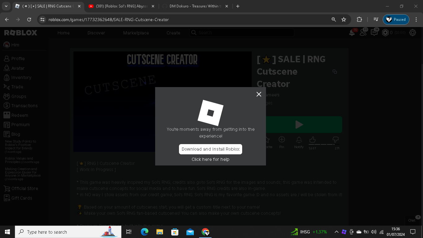Open Redeem from the sidebar
Viewport: 423px width, 238px height.
point(16,115)
